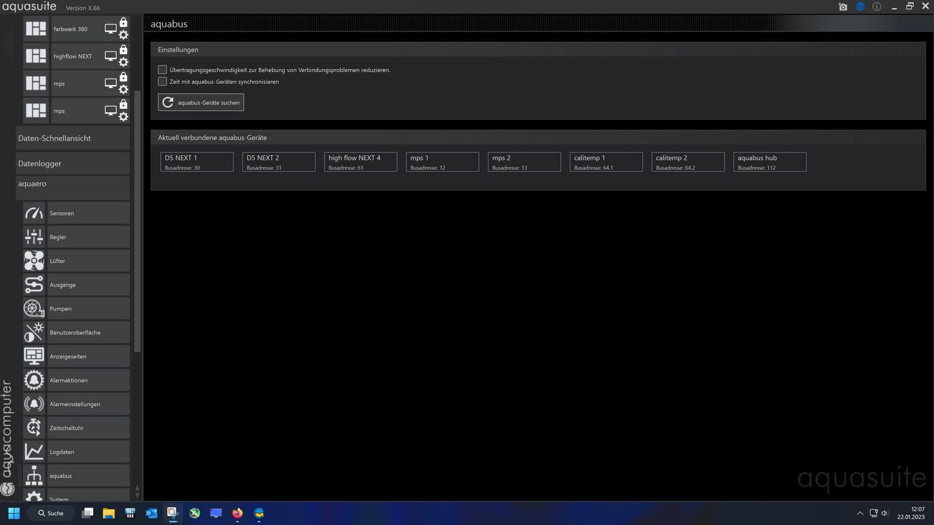Open the Lüfter fan icon
Image resolution: width=934 pixels, height=525 pixels.
coord(34,261)
